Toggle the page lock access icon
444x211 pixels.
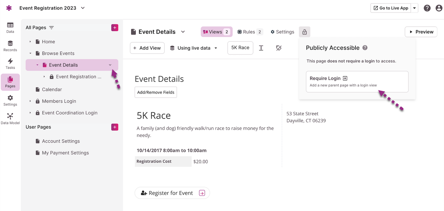point(304,32)
